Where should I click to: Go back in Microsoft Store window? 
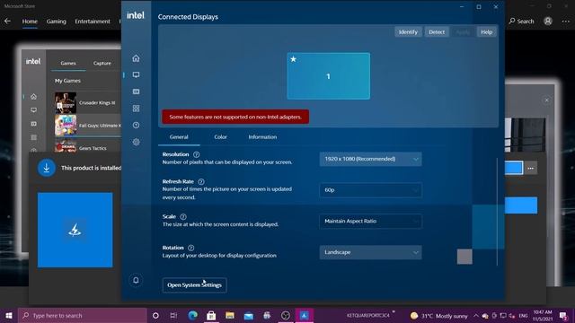(7, 22)
